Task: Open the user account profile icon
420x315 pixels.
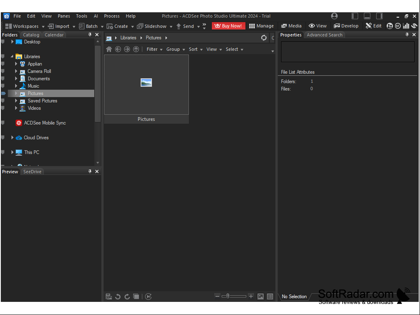Action: coord(334,16)
